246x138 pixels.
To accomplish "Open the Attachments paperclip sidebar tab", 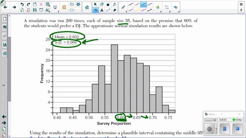I will (x=5, y=36).
